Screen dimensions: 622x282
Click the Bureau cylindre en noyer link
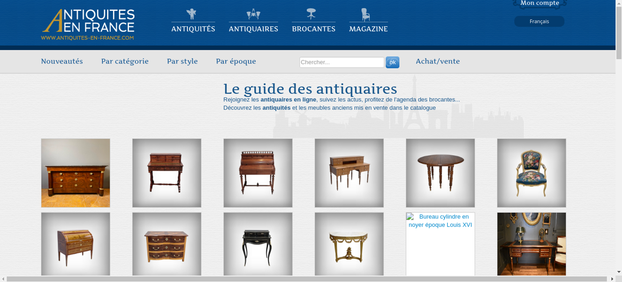tap(440, 221)
